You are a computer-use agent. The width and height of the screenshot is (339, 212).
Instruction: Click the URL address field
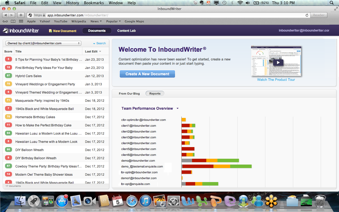point(169,15)
